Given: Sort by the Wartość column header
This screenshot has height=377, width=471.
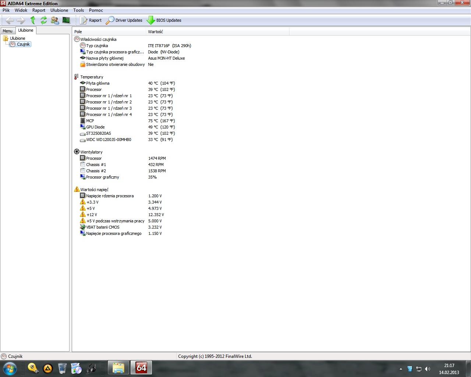Looking at the screenshot, I should click(x=217, y=32).
